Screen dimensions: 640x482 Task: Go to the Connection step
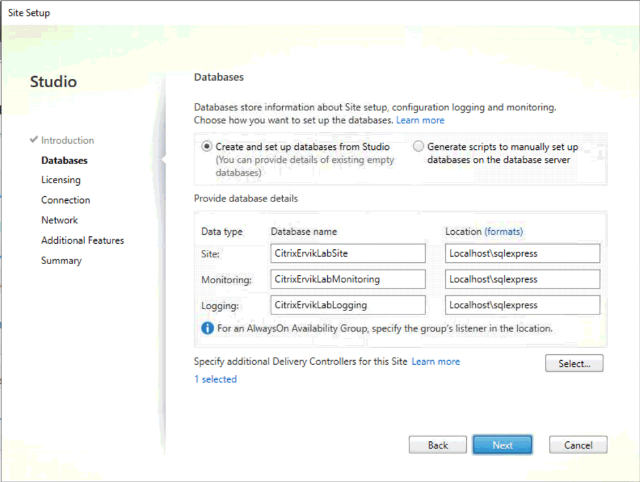coord(65,200)
